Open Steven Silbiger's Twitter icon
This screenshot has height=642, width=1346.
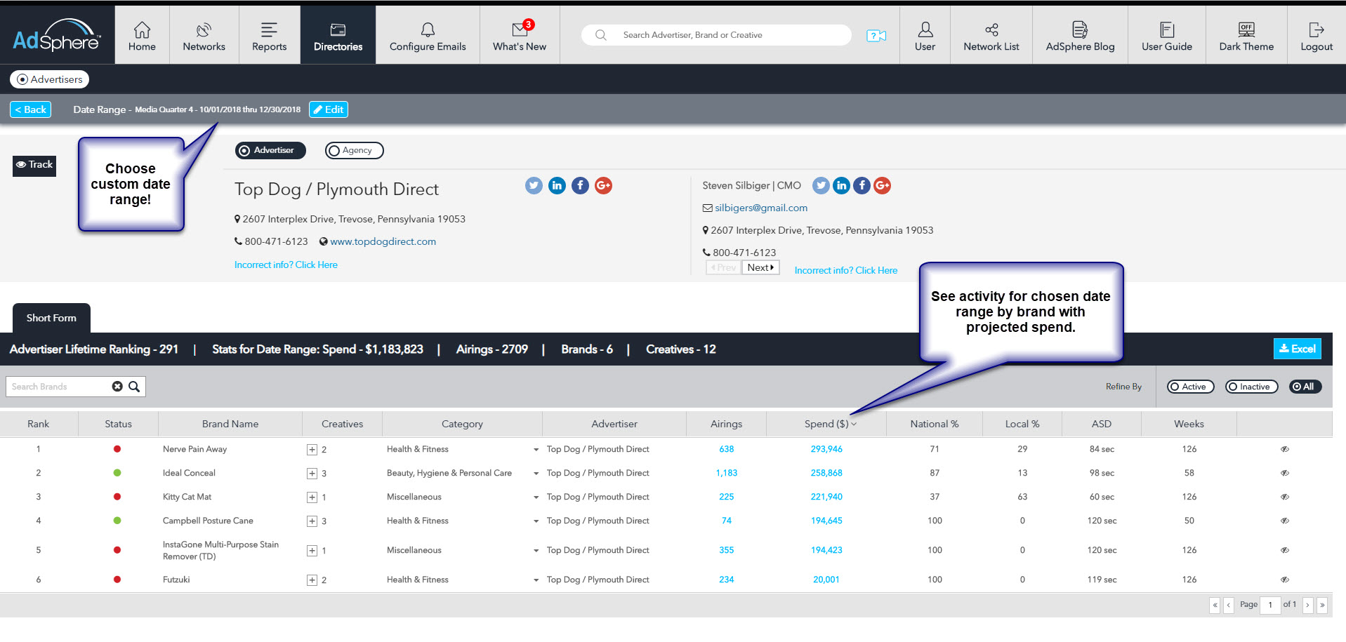pos(821,185)
